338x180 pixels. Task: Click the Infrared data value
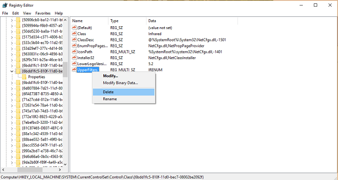coord(155,34)
